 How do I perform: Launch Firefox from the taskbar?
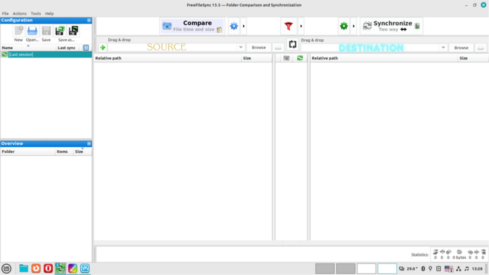[36, 269]
